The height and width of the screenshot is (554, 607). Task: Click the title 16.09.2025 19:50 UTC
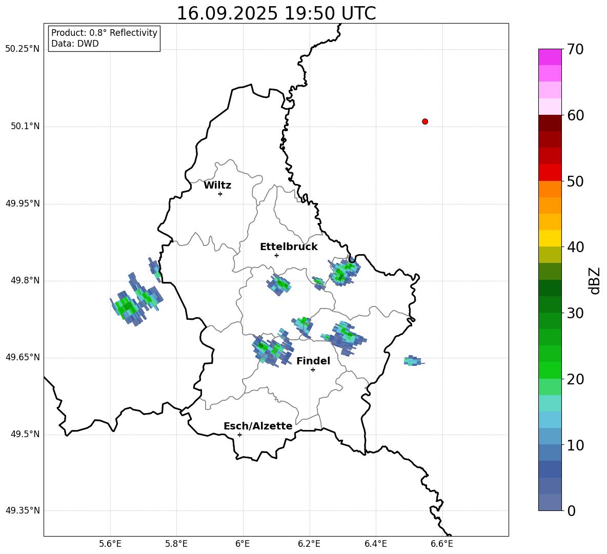tap(276, 13)
